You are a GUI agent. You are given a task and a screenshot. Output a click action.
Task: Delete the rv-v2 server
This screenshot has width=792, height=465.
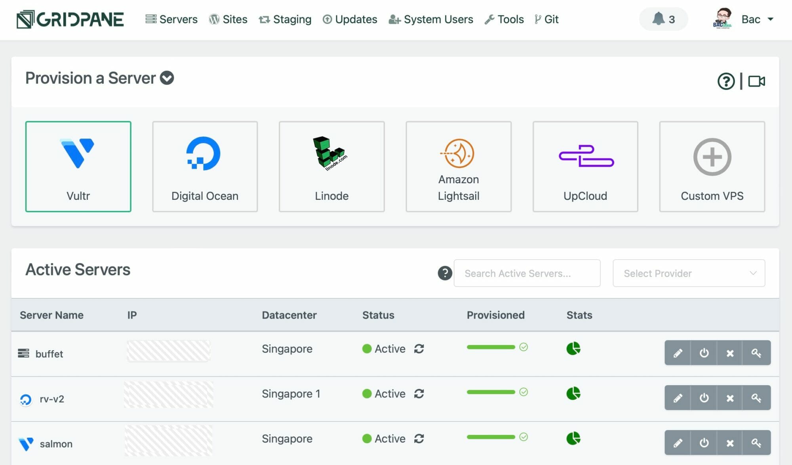(x=730, y=398)
